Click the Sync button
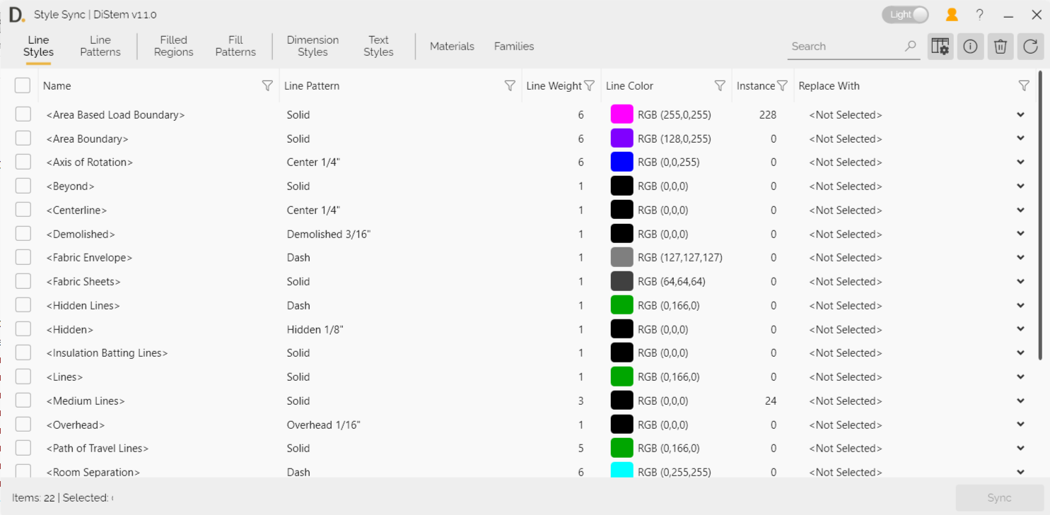1050x515 pixels. [x=999, y=497]
